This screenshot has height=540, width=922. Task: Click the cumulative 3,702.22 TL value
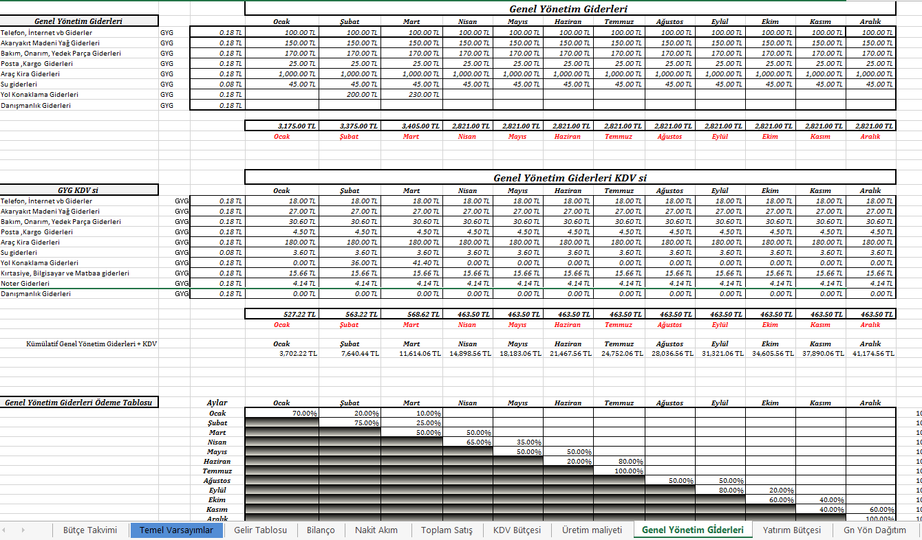pyautogui.click(x=281, y=353)
